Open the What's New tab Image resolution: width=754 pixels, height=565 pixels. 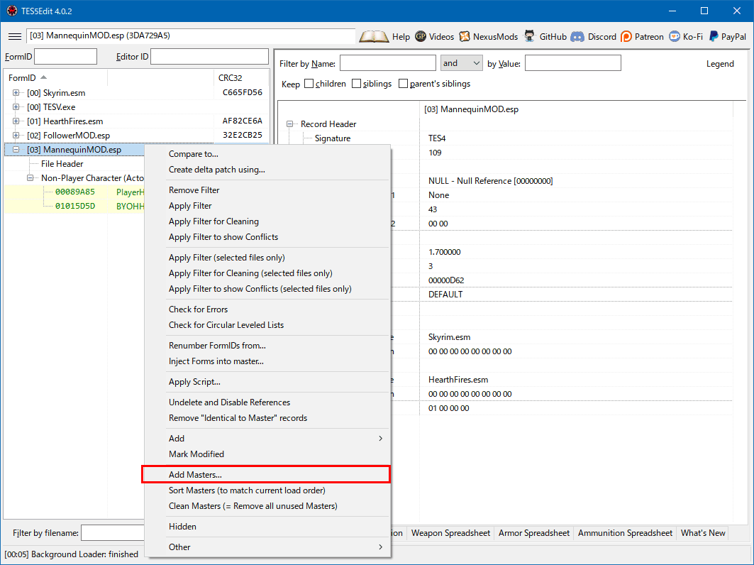tap(702, 533)
